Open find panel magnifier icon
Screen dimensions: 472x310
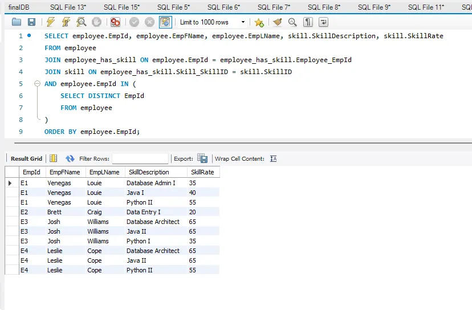tap(292, 22)
